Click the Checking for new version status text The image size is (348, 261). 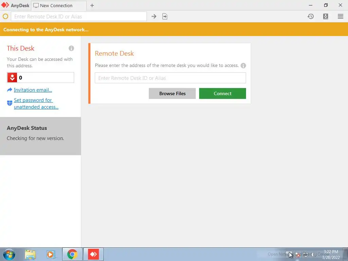click(35, 138)
